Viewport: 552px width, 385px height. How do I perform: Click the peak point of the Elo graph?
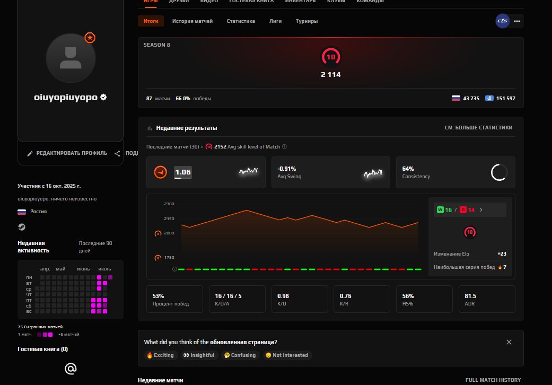click(247, 210)
